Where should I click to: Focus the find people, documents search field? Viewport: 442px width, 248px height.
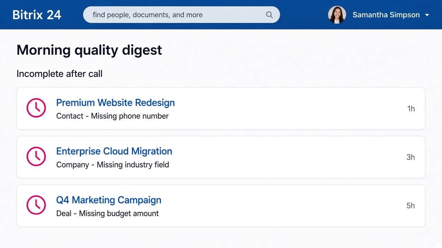[181, 15]
